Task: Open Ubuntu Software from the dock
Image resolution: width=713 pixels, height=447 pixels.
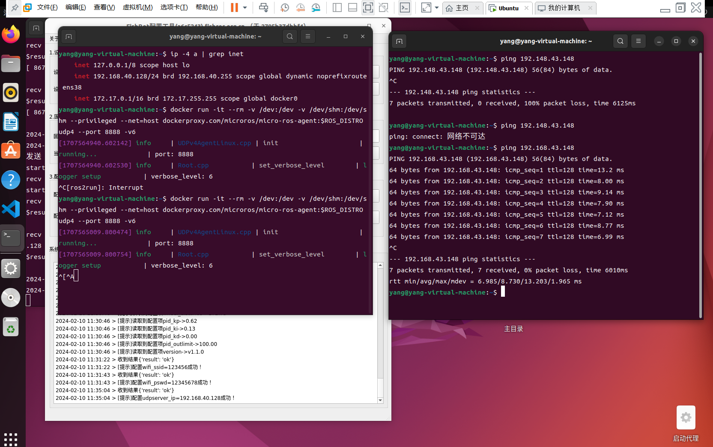Action: coord(11,150)
